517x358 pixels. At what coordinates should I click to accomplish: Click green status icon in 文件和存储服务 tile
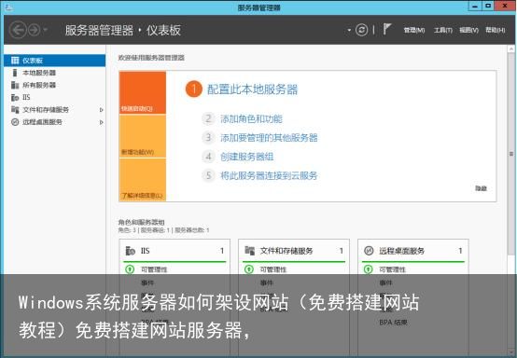pyautogui.click(x=249, y=269)
